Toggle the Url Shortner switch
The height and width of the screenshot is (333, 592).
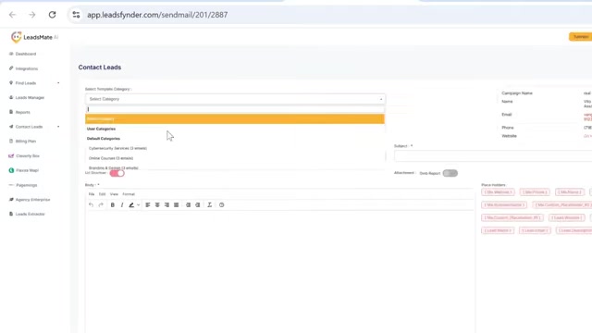(117, 173)
